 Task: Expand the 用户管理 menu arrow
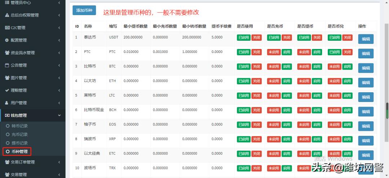pyautogui.click(x=59, y=103)
